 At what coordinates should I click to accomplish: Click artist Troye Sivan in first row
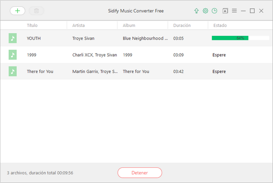click(x=83, y=38)
